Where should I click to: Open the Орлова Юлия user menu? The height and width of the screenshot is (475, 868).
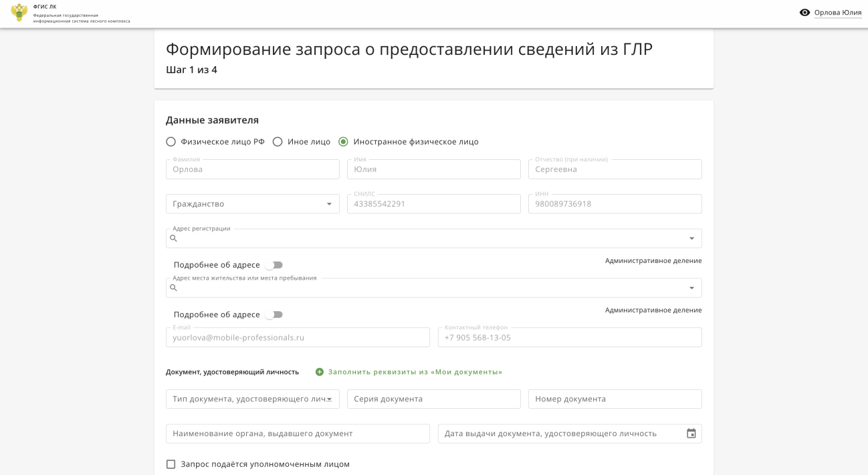click(837, 13)
